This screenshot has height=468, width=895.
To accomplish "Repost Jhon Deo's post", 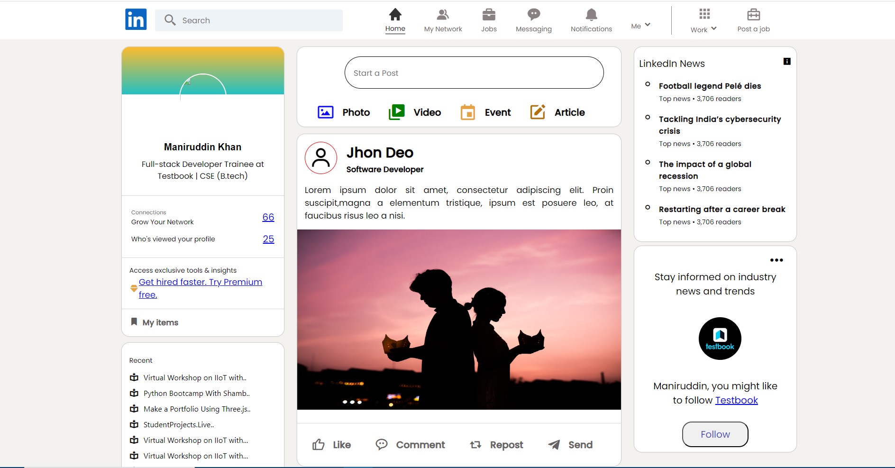I will tap(496, 445).
